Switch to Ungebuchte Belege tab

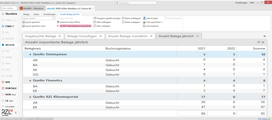pyautogui.click(x=40, y=36)
